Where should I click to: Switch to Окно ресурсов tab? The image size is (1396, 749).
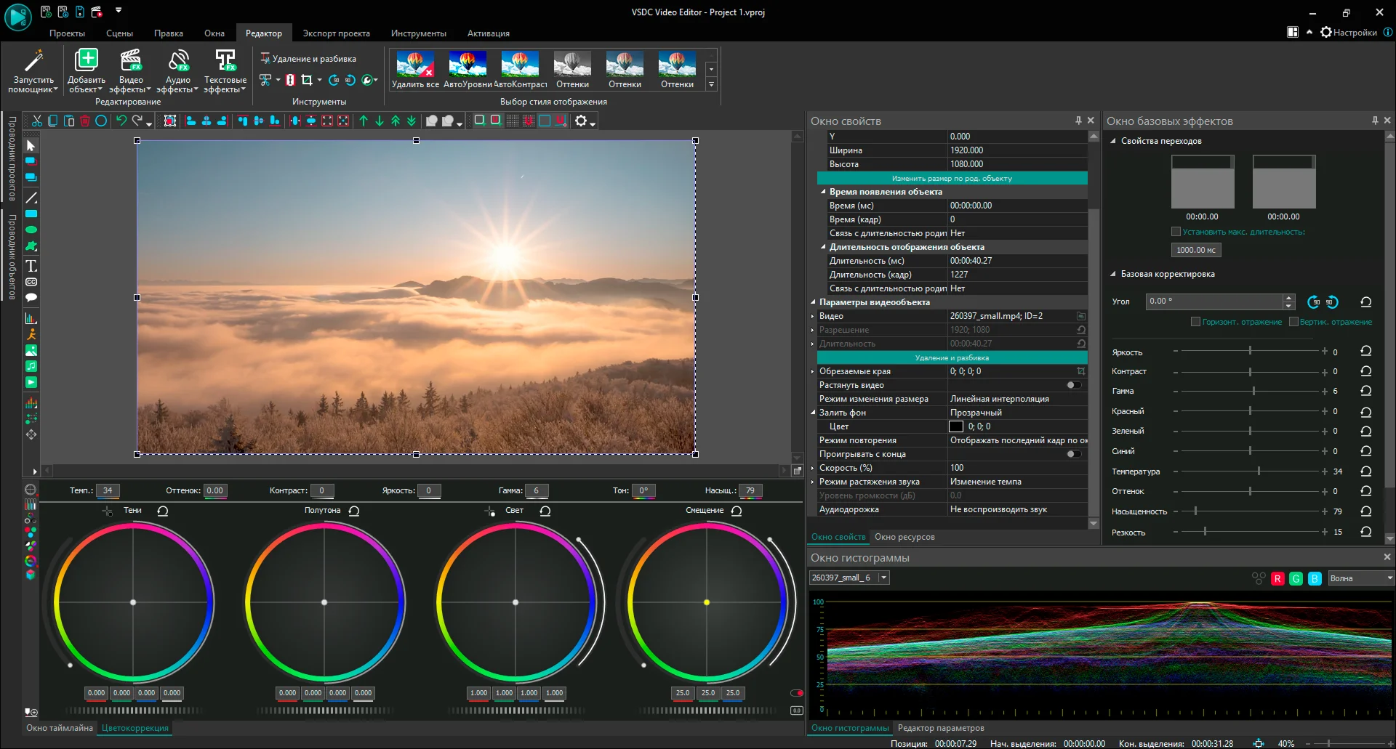[904, 537]
